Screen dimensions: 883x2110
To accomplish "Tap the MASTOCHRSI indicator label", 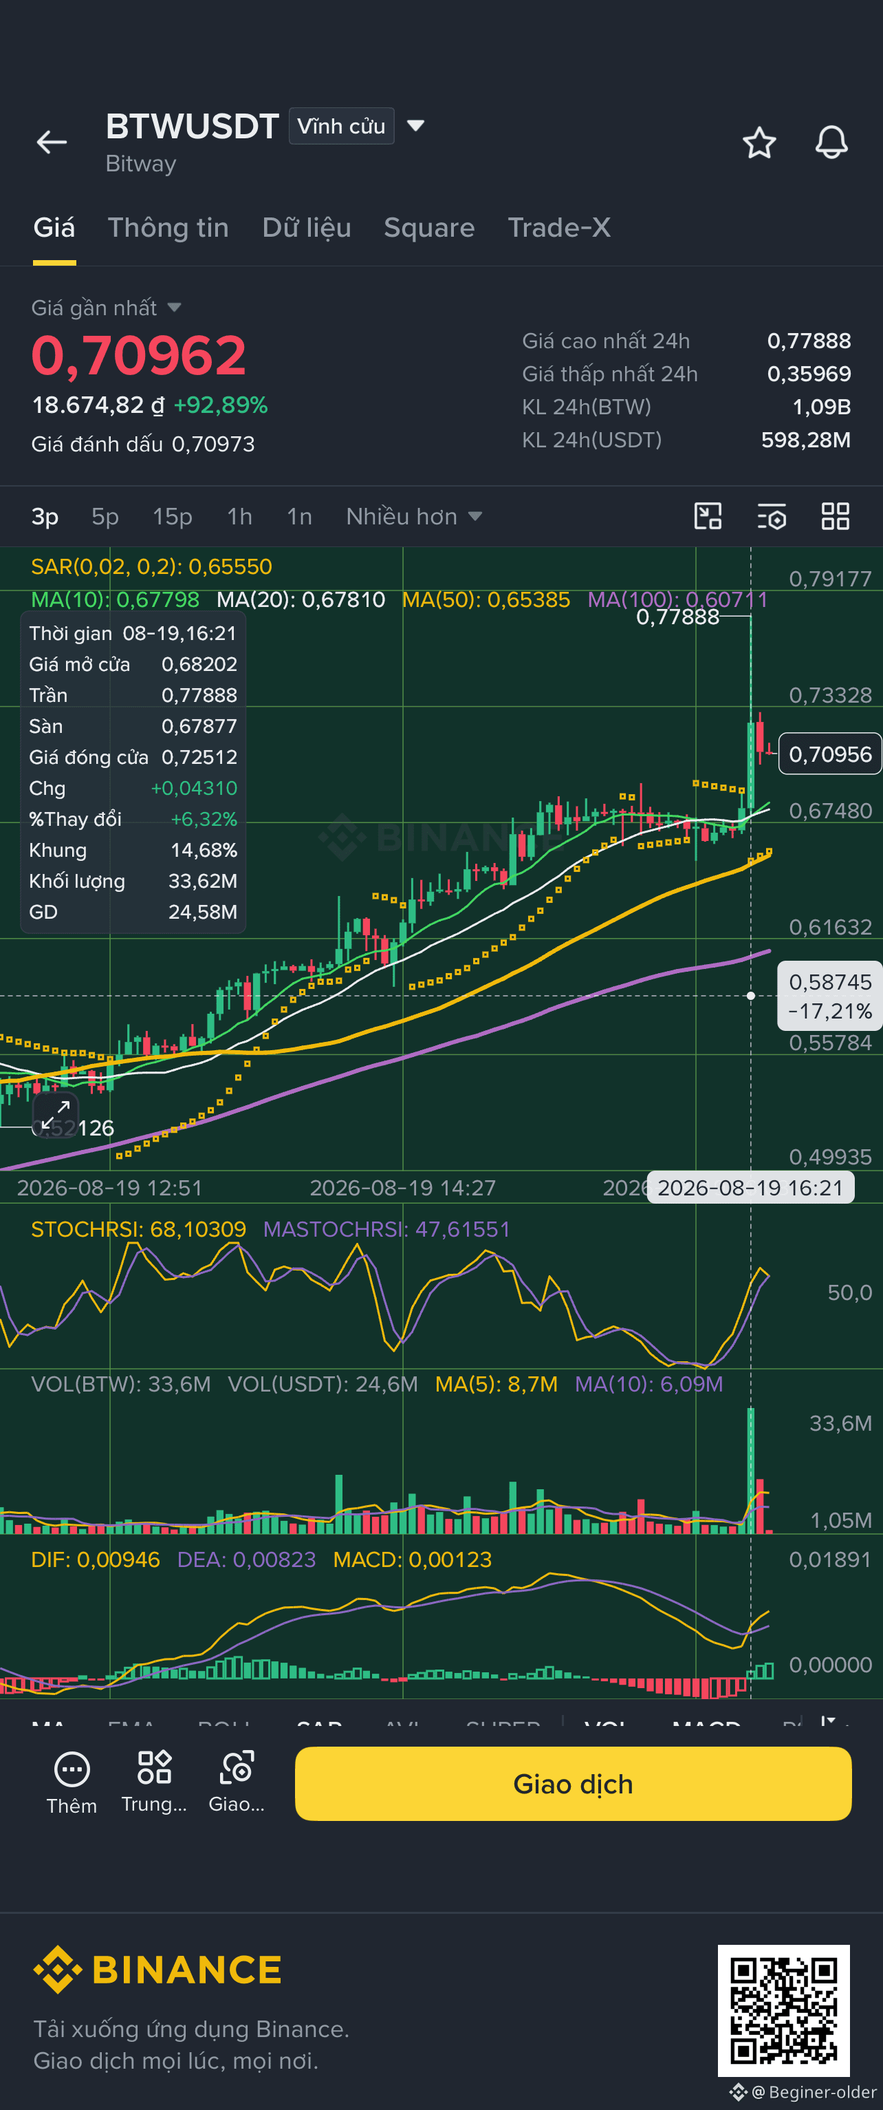I will [x=386, y=1230].
